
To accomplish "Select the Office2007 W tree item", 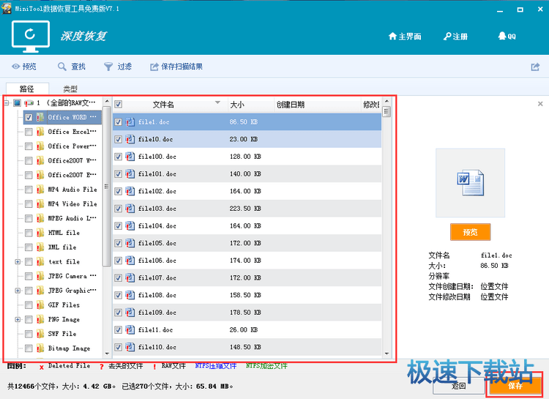I will pos(72,160).
